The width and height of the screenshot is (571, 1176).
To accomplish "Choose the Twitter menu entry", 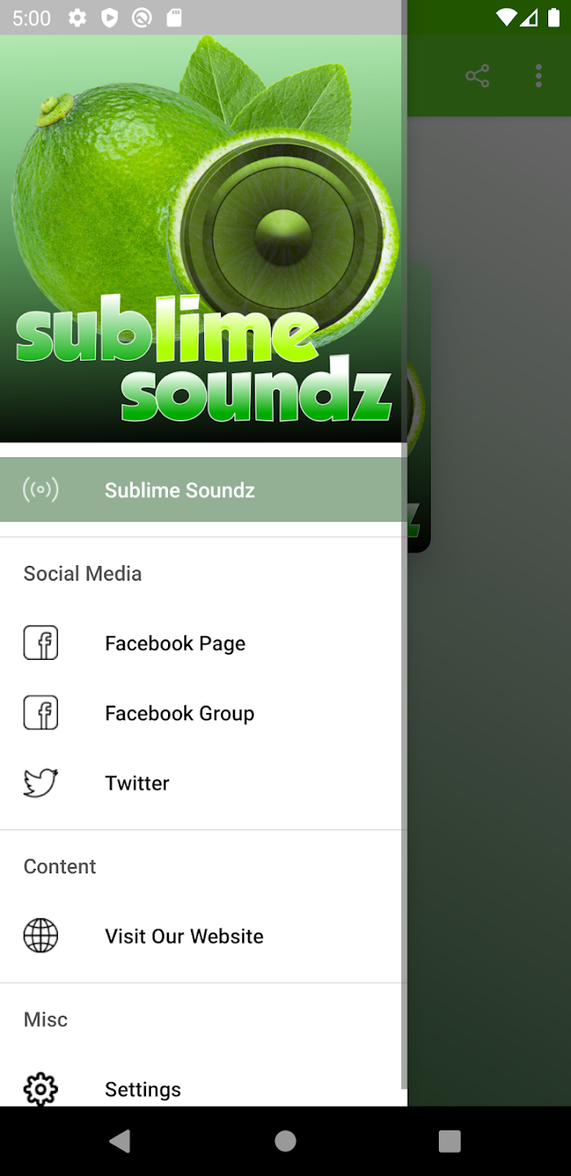I will pos(201,782).
